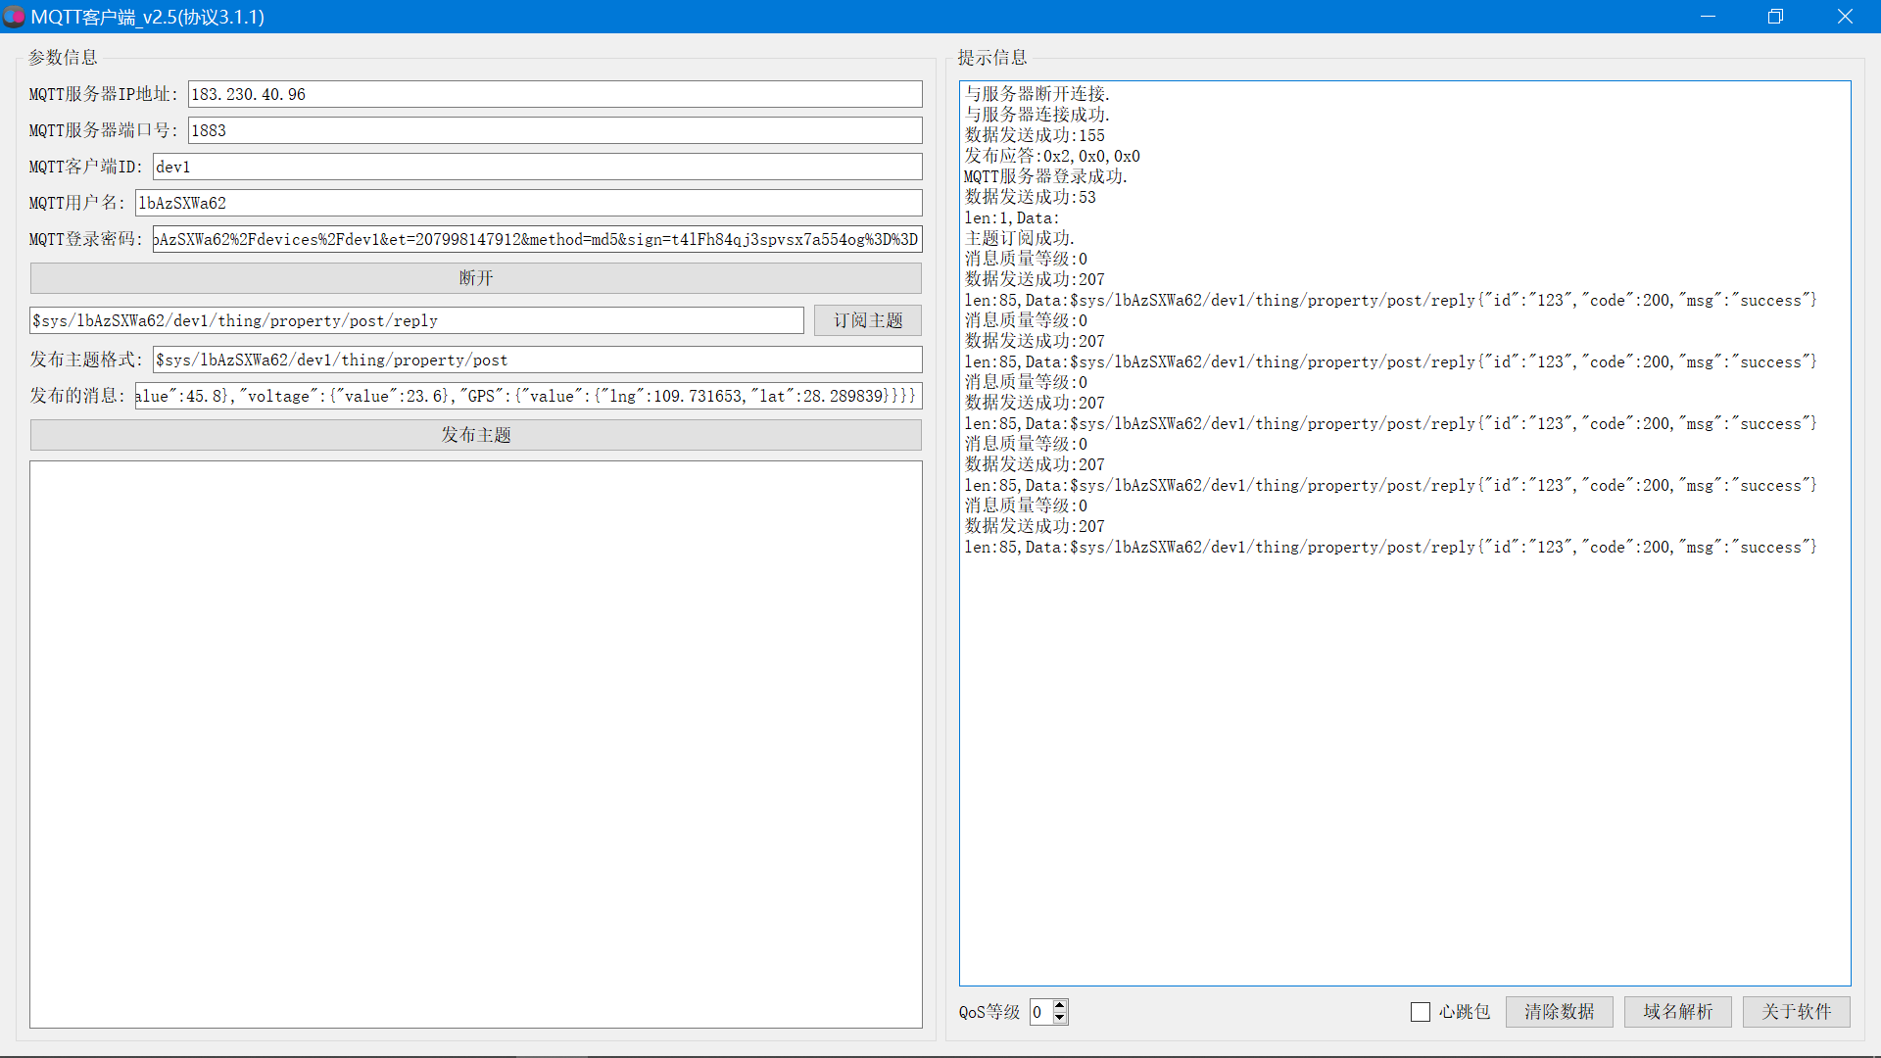
Task: Close the MQTT client window
Action: point(1845,17)
